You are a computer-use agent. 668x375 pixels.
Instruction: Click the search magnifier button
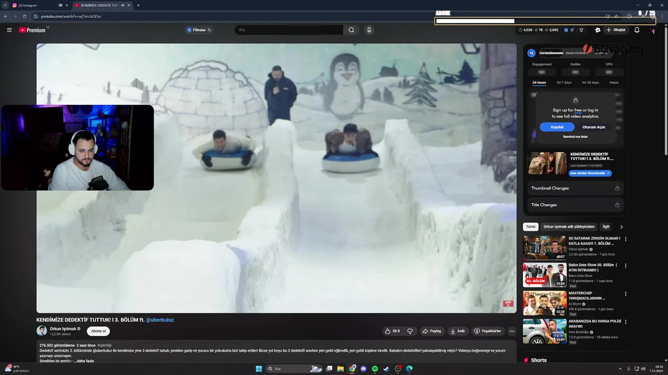pyautogui.click(x=351, y=30)
